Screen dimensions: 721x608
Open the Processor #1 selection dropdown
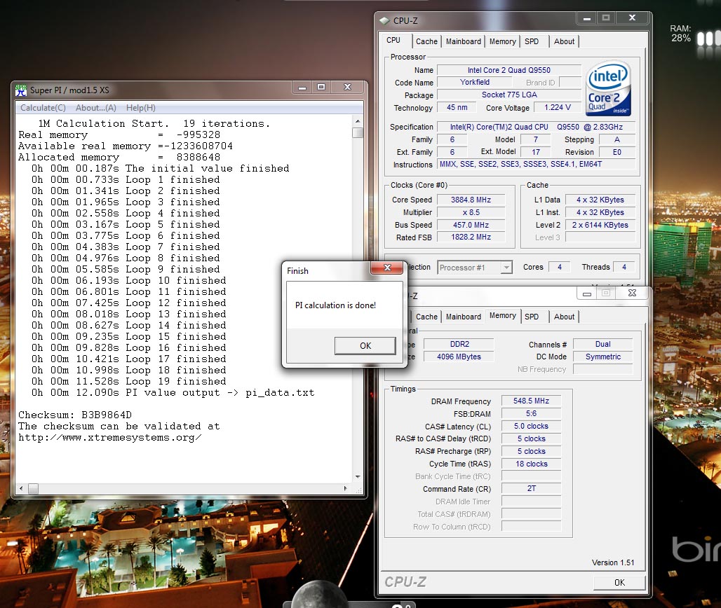[x=506, y=268]
